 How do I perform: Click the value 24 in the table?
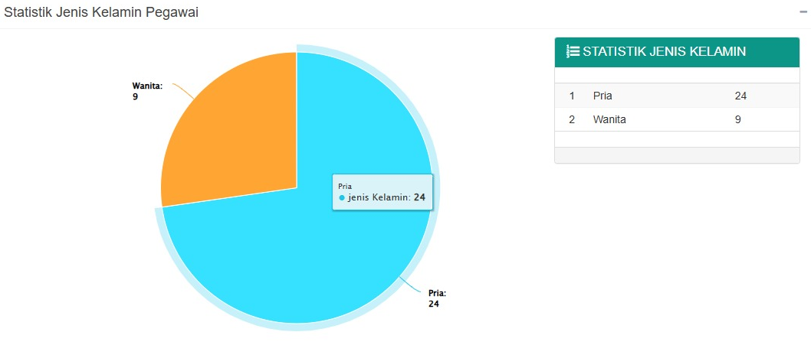point(740,96)
